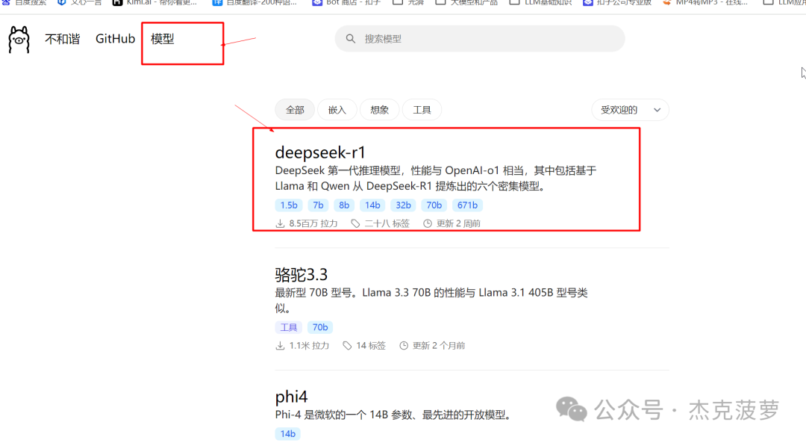The image size is (806, 443).
Task: Open the Bot 商店 bookmark
Action: pos(347,2)
